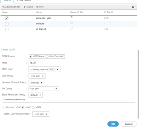Open the QoS Policy dropdown
This screenshot has height=127, width=141.
point(37,76)
